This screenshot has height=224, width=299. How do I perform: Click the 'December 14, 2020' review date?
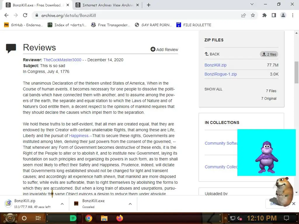(105, 60)
